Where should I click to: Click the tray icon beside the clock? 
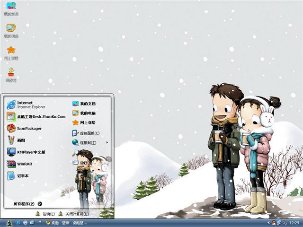(284, 223)
